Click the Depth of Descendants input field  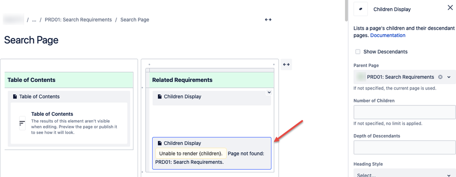click(404, 147)
